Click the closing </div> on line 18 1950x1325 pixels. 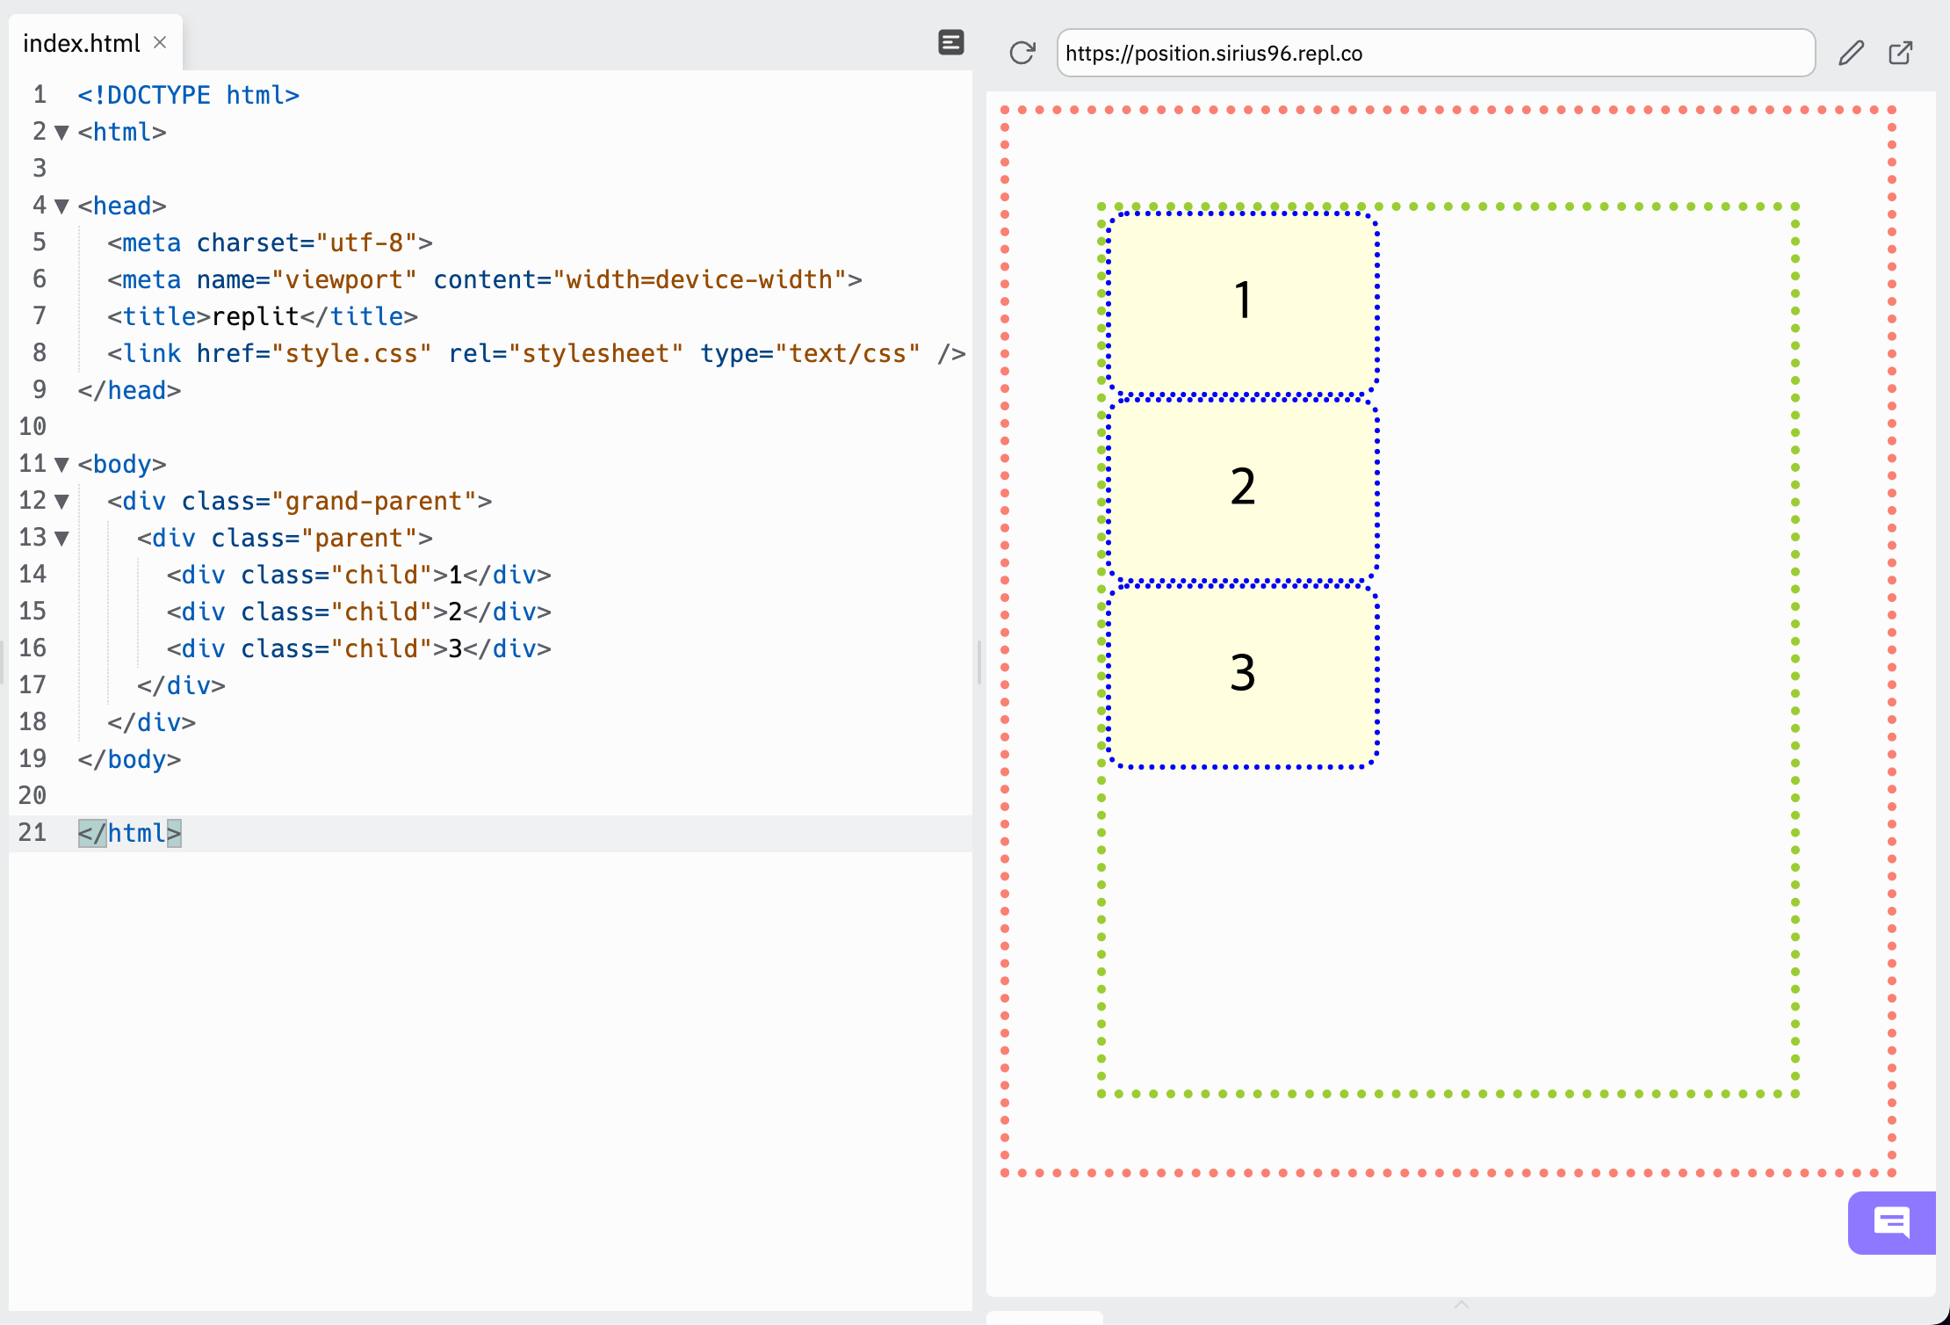[x=151, y=722]
